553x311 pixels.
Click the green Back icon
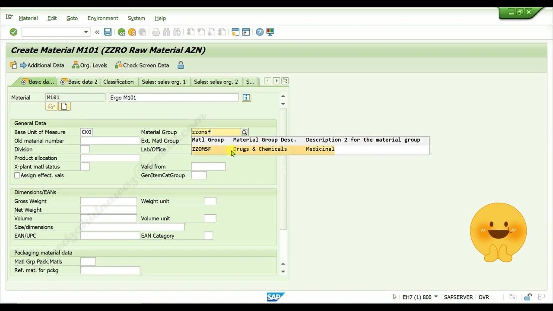click(121, 32)
